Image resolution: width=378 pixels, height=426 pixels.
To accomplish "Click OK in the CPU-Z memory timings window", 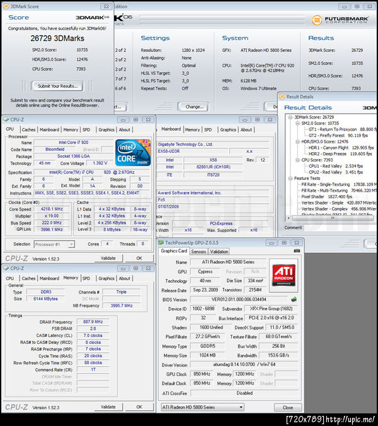I will [139, 406].
